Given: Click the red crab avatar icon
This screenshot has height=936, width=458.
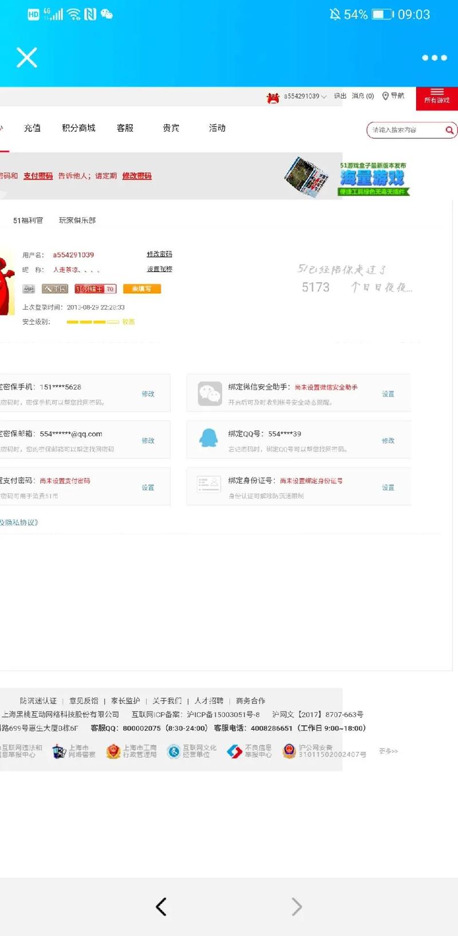Looking at the screenshot, I should 273,97.
